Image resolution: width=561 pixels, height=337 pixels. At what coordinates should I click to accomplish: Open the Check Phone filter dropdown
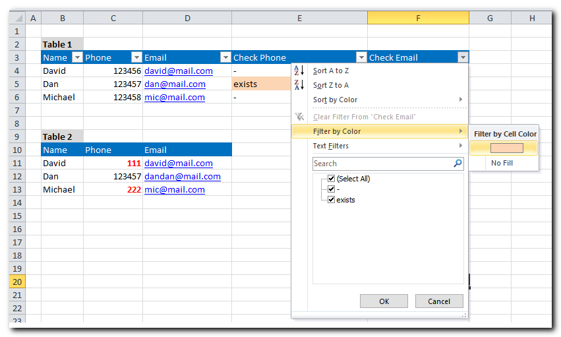point(361,57)
